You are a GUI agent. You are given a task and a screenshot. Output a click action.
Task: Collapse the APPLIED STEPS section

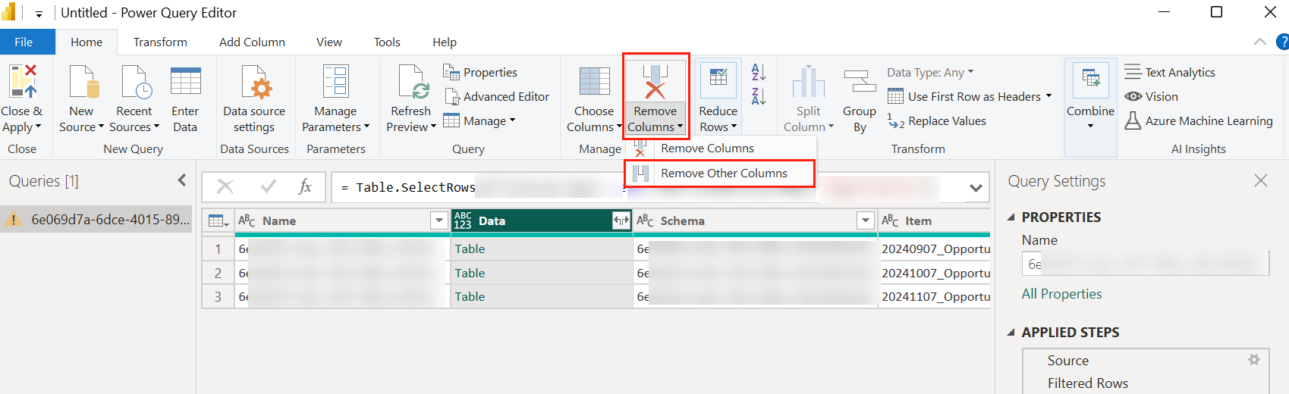(x=1011, y=333)
